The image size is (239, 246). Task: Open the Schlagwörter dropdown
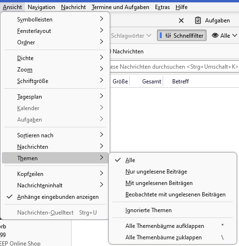click(x=131, y=36)
